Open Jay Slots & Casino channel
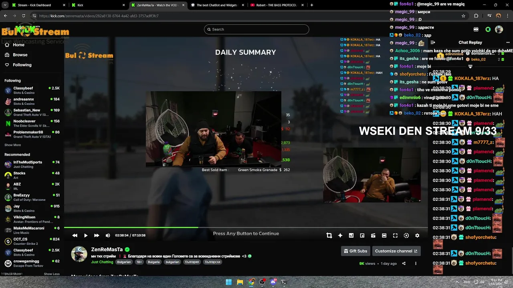513x288 pixels. coord(32,208)
